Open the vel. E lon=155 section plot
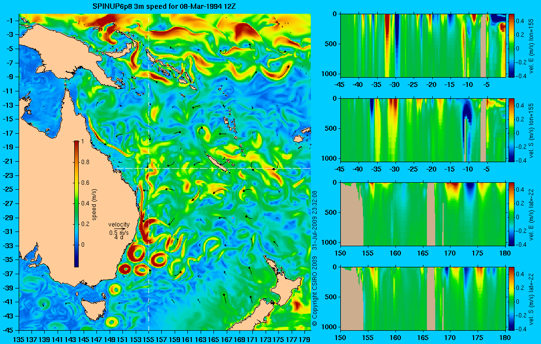 point(422,45)
